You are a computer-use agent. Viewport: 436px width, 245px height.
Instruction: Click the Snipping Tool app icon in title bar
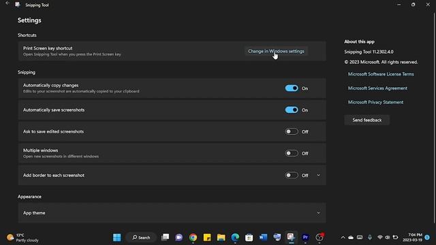tap(18, 5)
